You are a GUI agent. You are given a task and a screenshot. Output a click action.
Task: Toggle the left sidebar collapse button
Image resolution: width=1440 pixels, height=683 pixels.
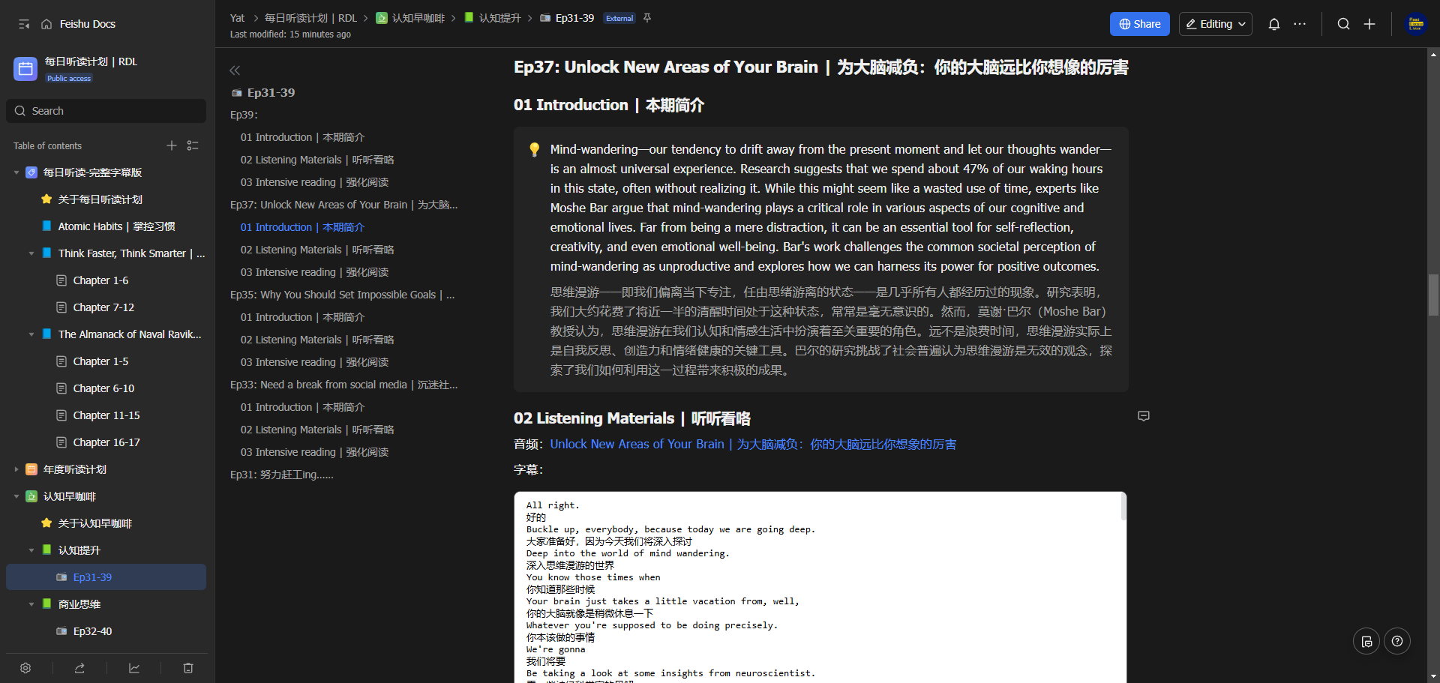coord(24,24)
